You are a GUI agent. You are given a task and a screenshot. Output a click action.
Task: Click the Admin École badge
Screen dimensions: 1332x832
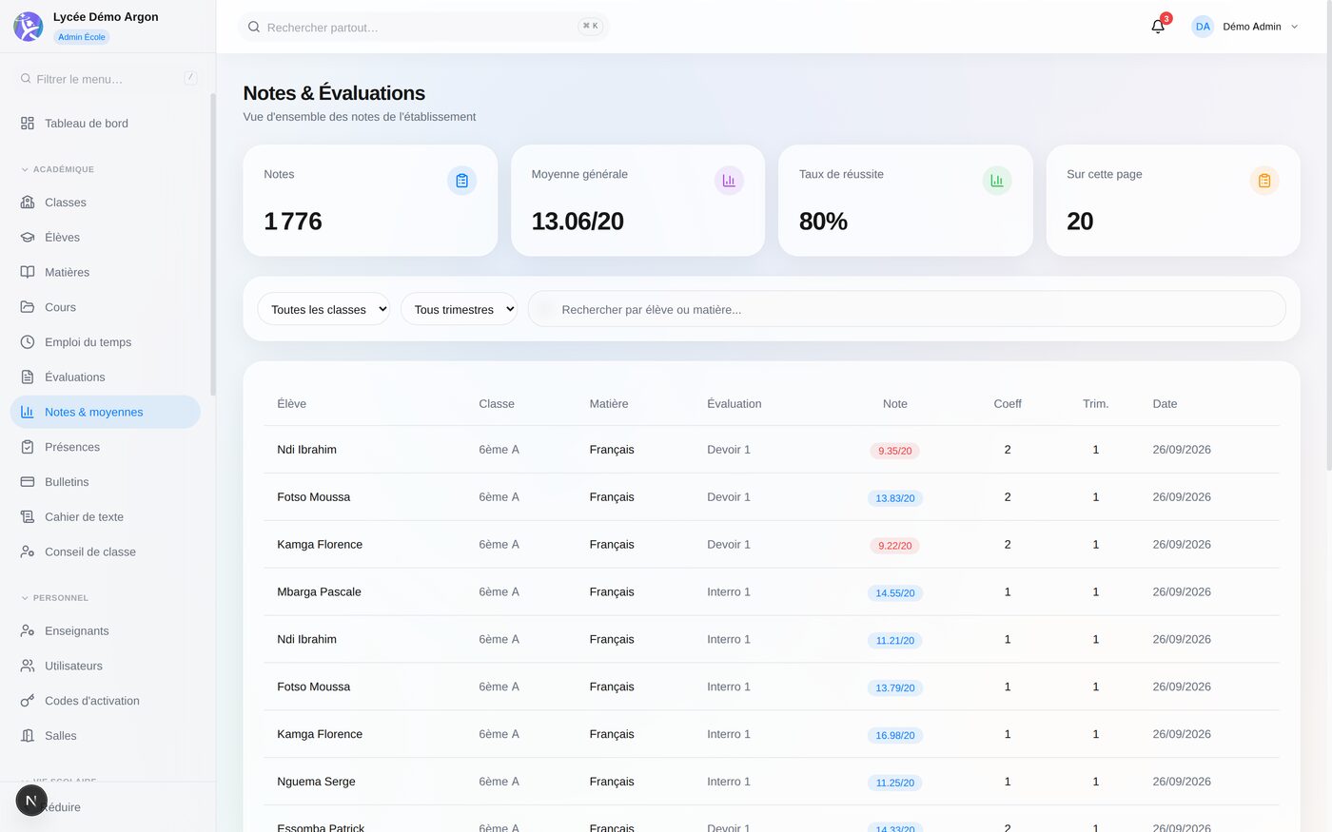tap(82, 37)
